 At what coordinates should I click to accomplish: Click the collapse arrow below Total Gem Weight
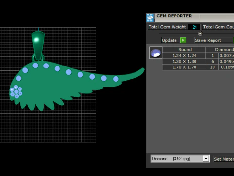pos(200,34)
